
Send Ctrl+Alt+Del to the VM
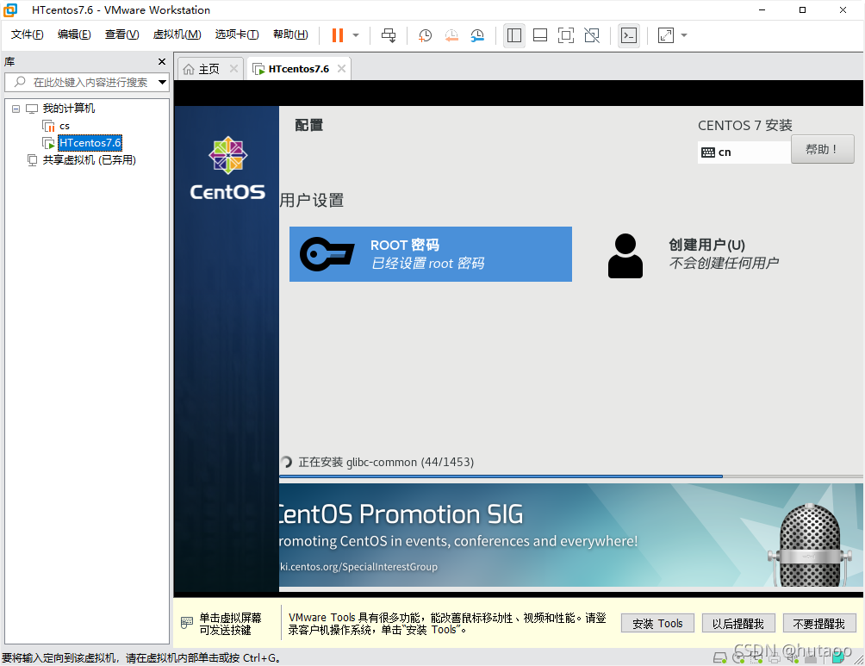click(x=389, y=35)
